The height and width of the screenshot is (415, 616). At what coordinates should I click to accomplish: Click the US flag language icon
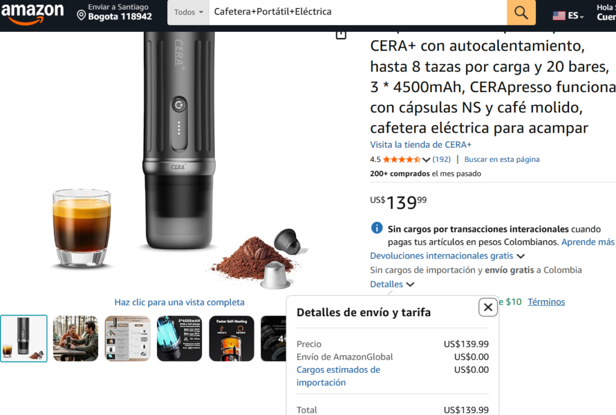coord(559,16)
